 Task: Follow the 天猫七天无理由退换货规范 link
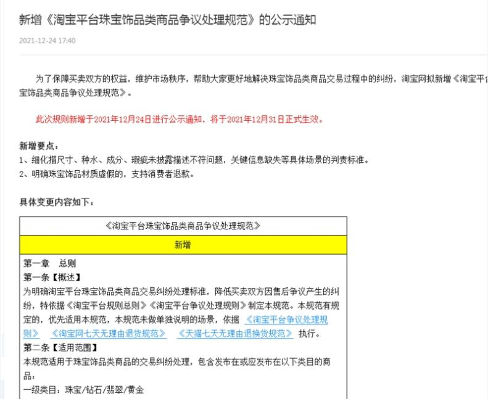click(x=234, y=334)
